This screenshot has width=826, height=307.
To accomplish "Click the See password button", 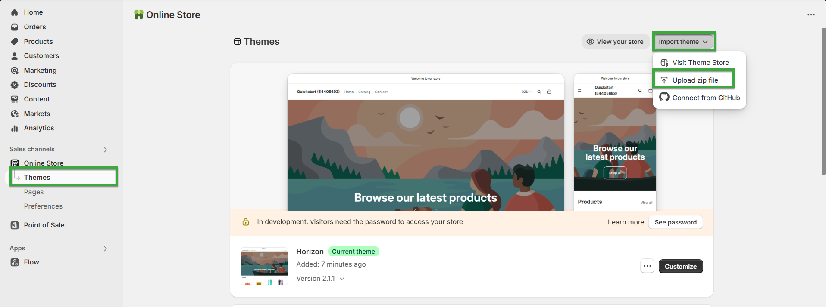I will [x=676, y=222].
